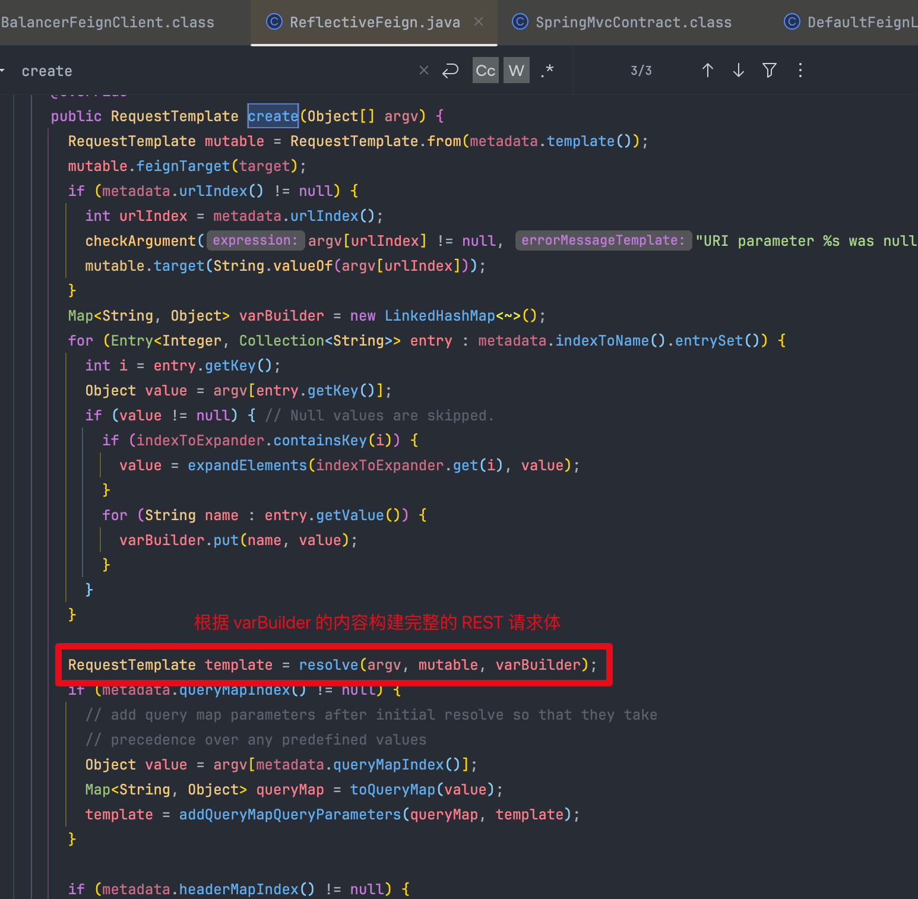
Task: Toggle Match Case (Cc) search option
Action: [486, 71]
